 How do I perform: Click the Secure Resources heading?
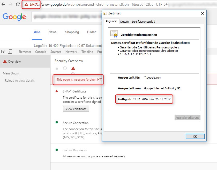pos(74,150)
